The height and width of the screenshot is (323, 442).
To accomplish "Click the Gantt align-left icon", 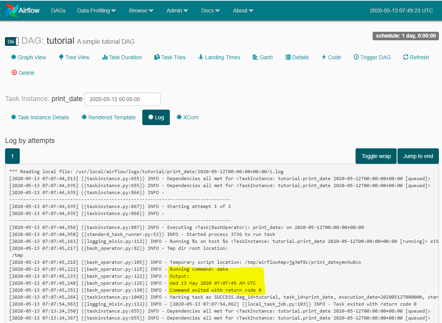I will 255,57.
